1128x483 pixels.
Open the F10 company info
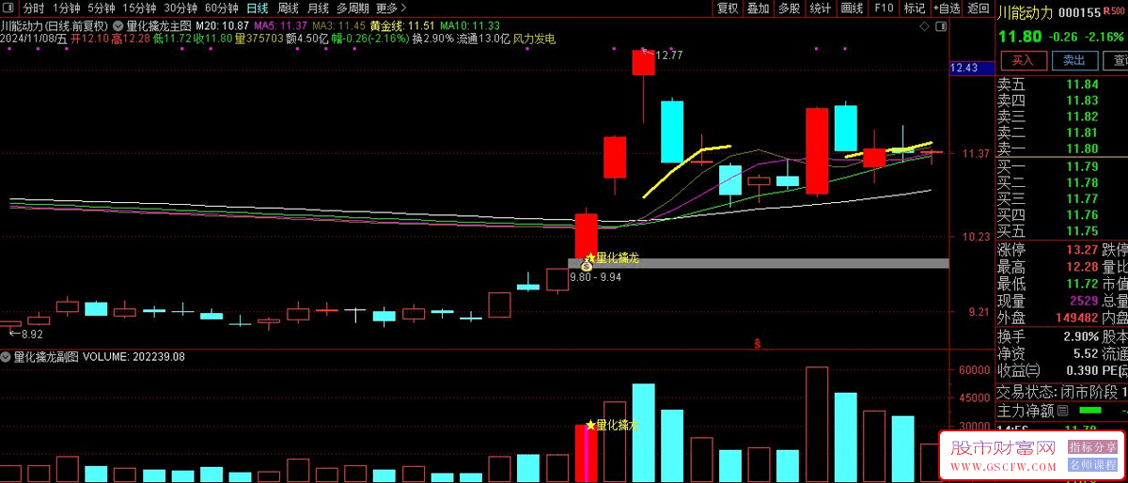point(883,8)
